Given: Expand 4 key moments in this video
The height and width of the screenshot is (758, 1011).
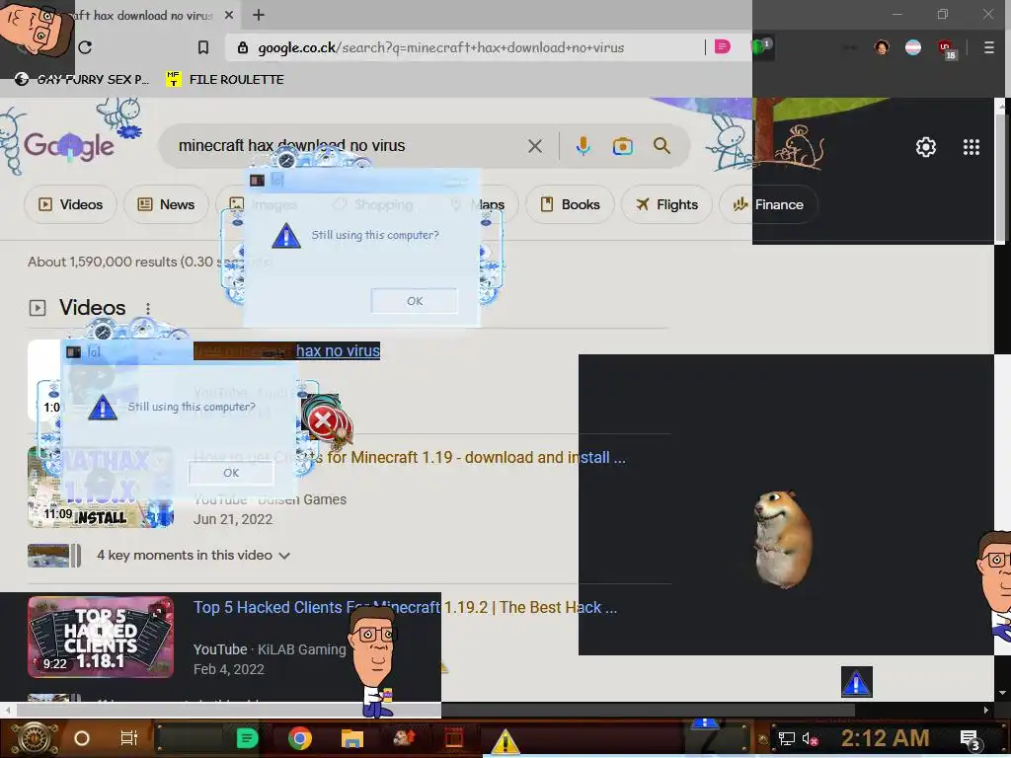Looking at the screenshot, I should (194, 555).
